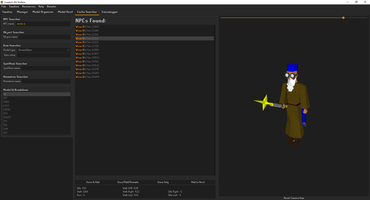The height and width of the screenshot is (200, 370).
Task: Select model id 26619
Action: pos(37,117)
